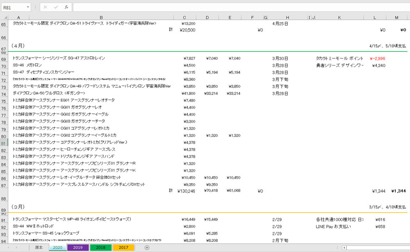Select column K header
This screenshot has height=252, width=410.
pos(339,18)
